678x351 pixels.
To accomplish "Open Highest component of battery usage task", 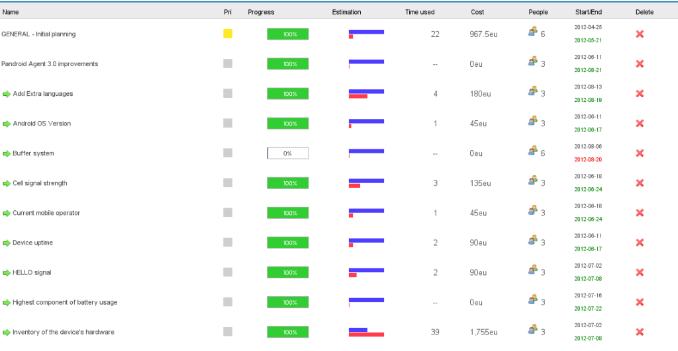I will click(65, 302).
